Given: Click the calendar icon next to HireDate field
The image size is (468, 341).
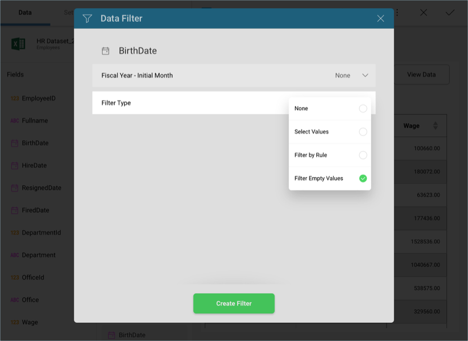Looking at the screenshot, I should (x=15, y=166).
